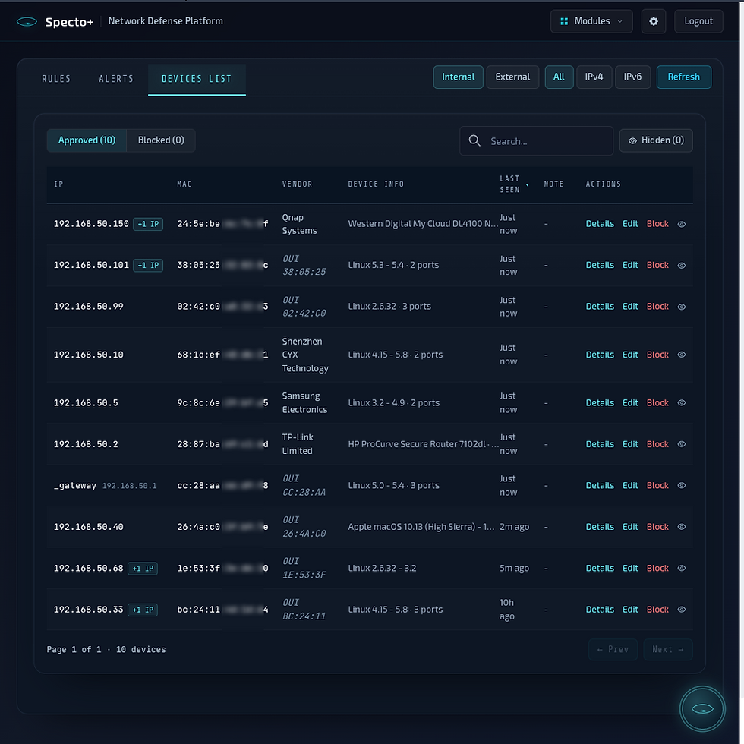Hide device 192.168.50.99 with eye icon
Image resolution: width=744 pixels, height=744 pixels.
682,307
